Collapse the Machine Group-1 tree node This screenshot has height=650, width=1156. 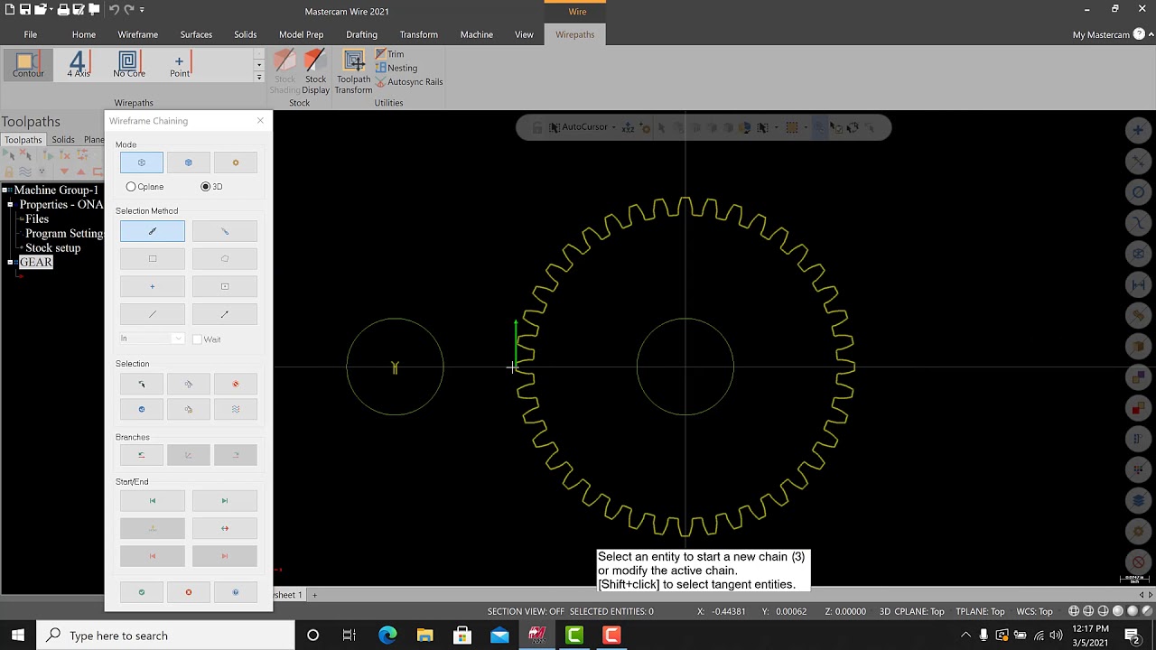click(x=5, y=190)
